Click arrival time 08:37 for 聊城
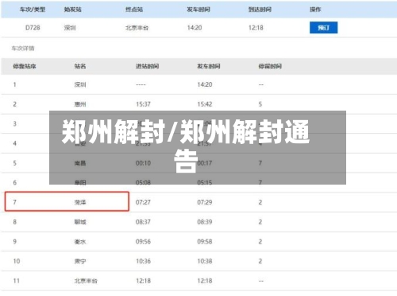Viewport: 397px width, 296px height. click(x=143, y=222)
